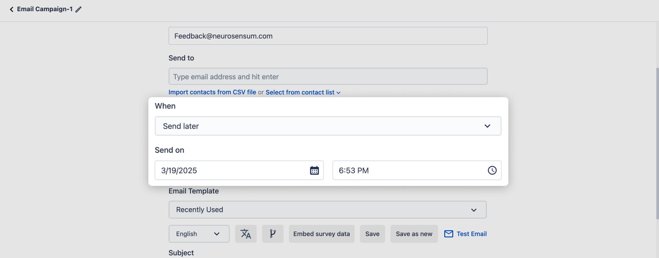Open the Recently Used template dropdown

327,210
